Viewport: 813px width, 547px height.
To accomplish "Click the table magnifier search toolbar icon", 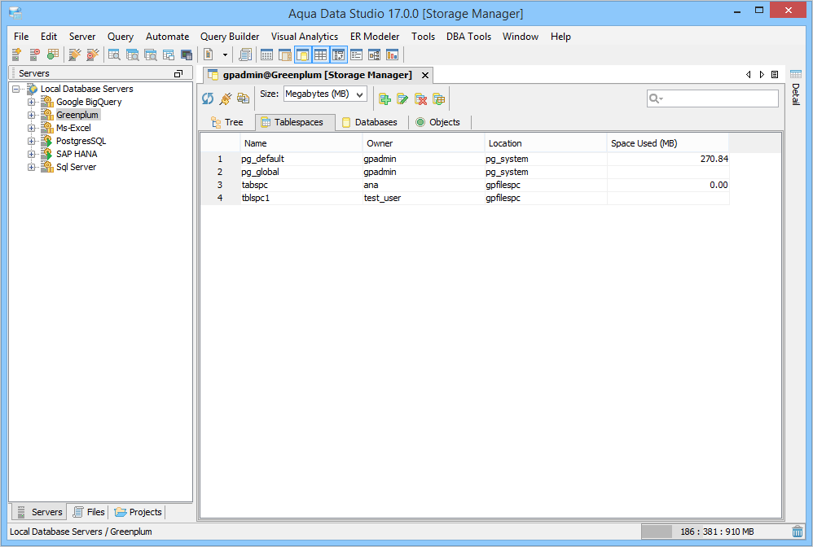I will pos(114,54).
